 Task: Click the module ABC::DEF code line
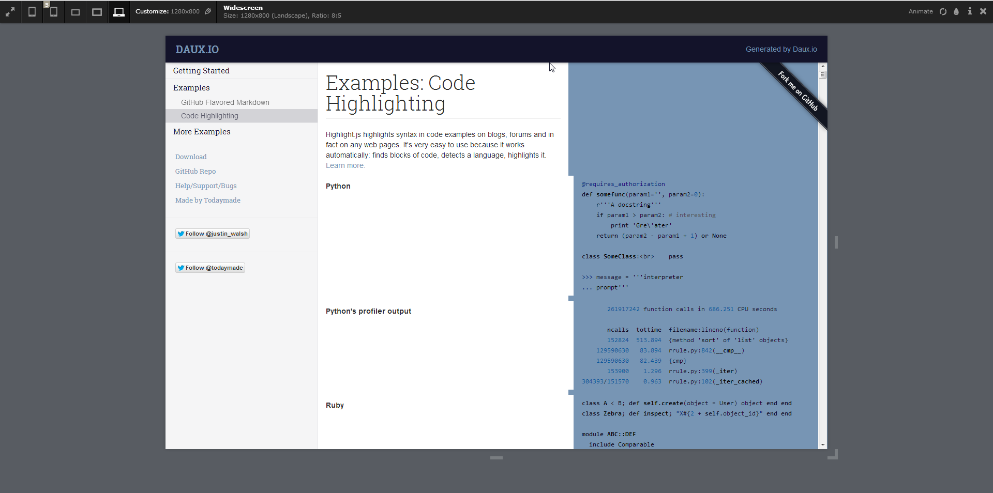(609, 434)
